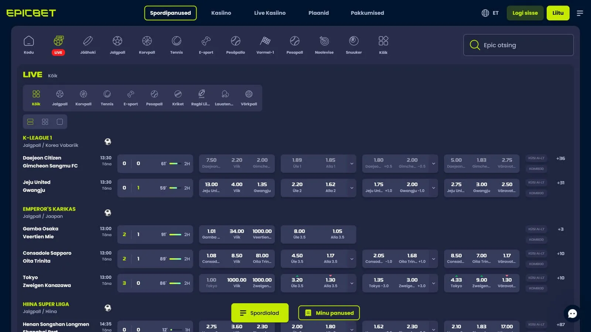Open the Tokyo vs Zweigen Kanazawa match
Screen dimensions: 591x332
point(47,281)
